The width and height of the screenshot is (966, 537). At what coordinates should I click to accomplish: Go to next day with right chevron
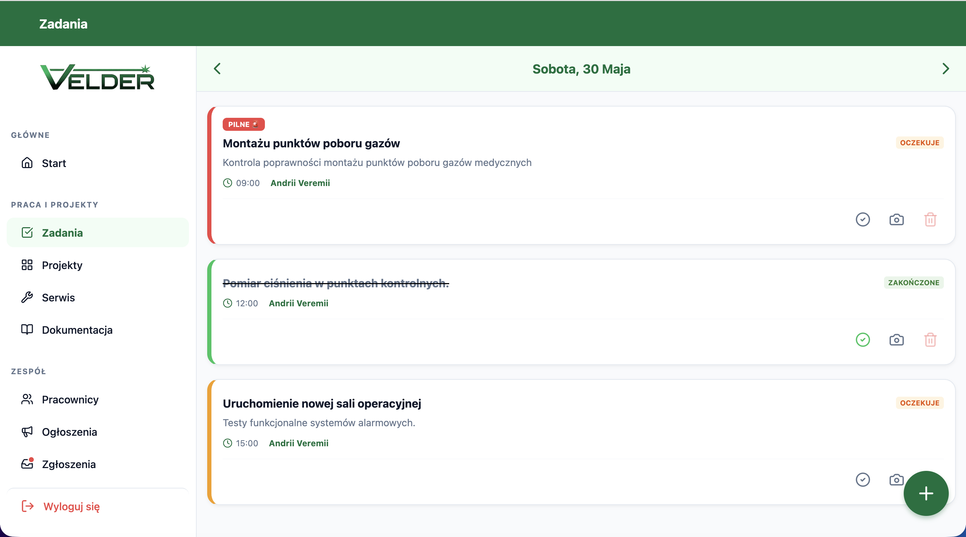[x=946, y=69]
